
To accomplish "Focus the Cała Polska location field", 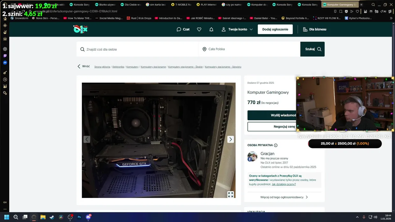I will [x=249, y=49].
